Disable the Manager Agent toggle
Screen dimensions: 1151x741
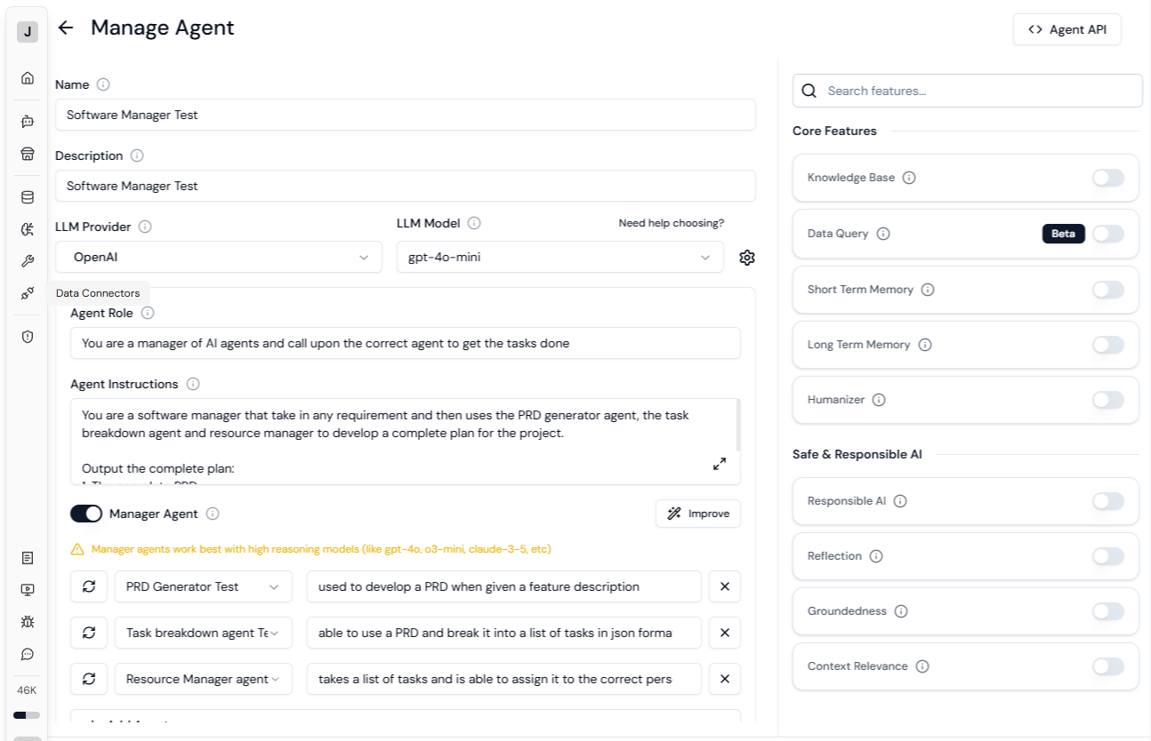(x=86, y=514)
